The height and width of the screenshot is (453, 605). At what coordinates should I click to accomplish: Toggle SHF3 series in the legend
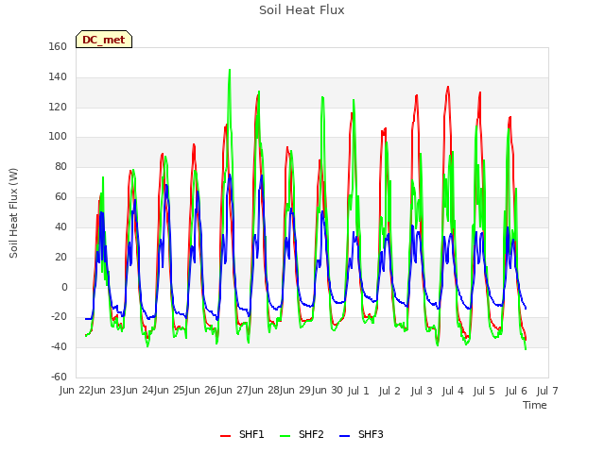[361, 434]
